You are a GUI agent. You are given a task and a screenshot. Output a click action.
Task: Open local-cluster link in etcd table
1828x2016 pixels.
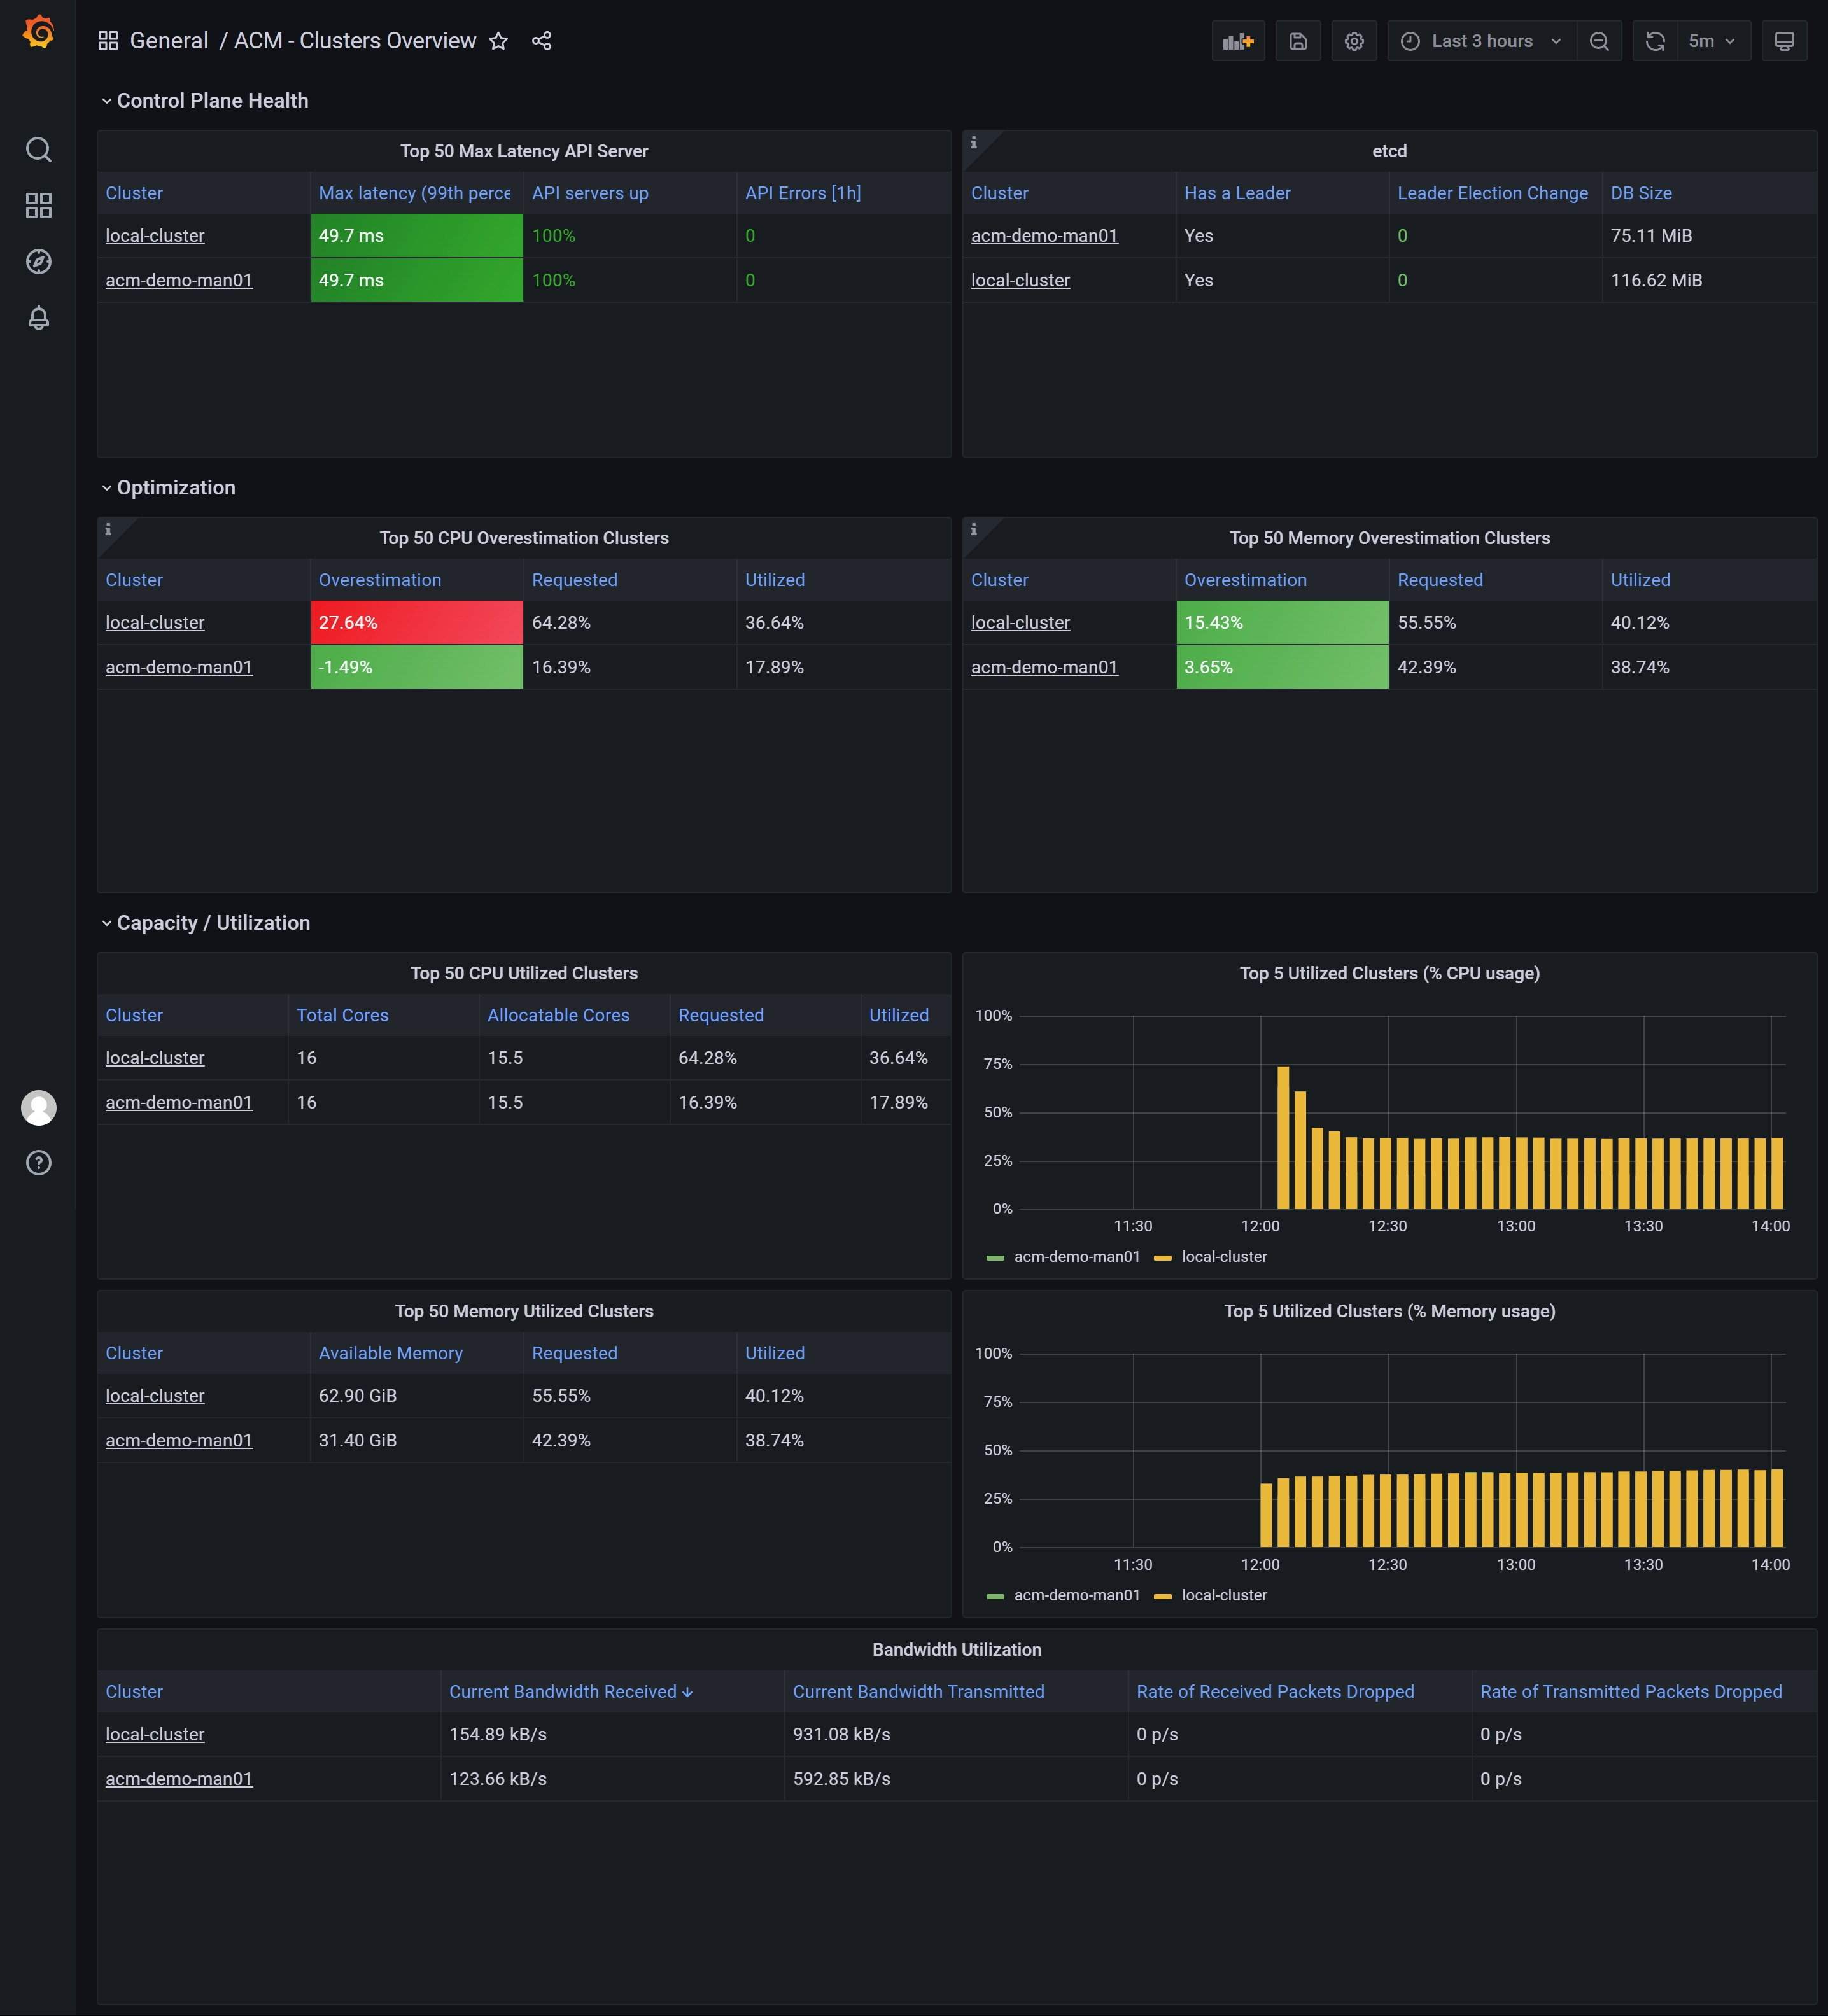click(1020, 281)
